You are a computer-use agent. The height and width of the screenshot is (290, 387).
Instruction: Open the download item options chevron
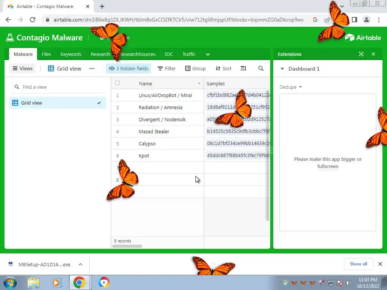pyautogui.click(x=80, y=264)
